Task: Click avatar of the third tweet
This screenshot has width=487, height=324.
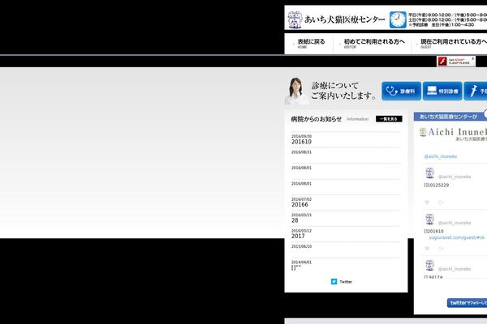Action: 430,266
